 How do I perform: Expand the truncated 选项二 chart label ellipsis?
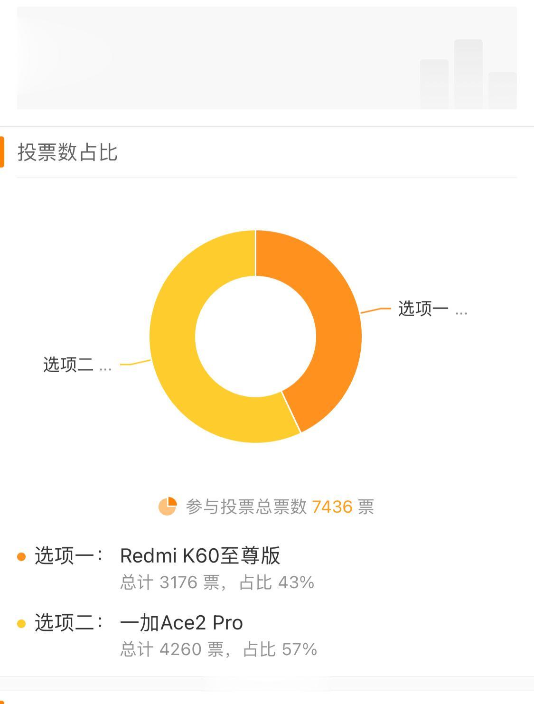pos(105,368)
